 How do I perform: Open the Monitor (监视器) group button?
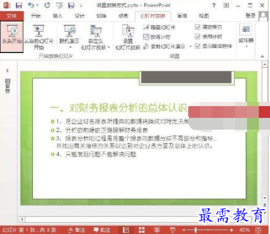tap(246, 36)
